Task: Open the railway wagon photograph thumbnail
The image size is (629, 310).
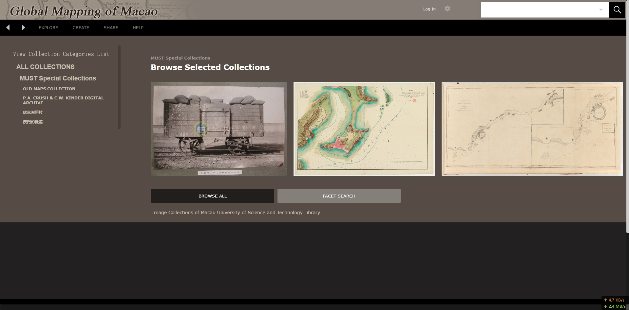Action: click(x=219, y=129)
